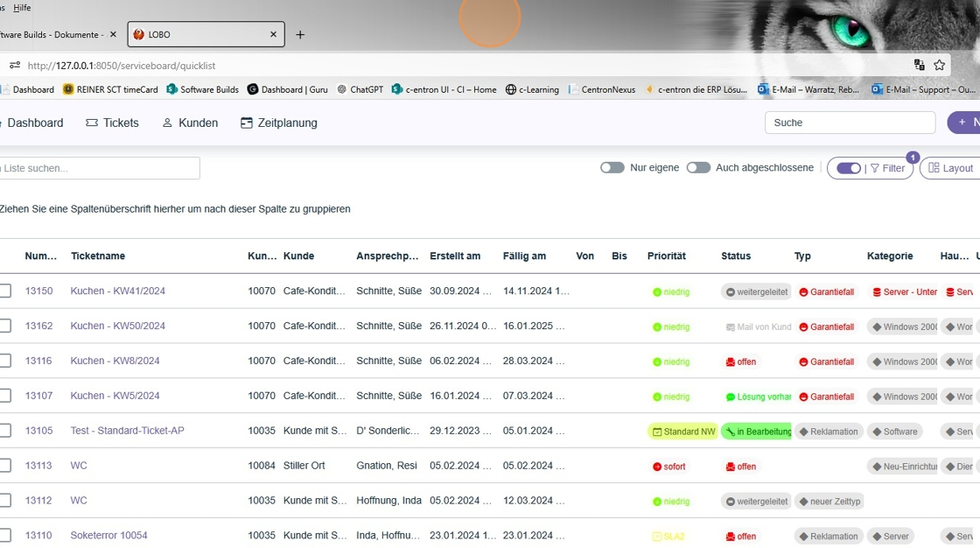Screen dimensions: 980x548
Task: Open ticket 'Soketerror 10054' link
Action: tap(108, 536)
